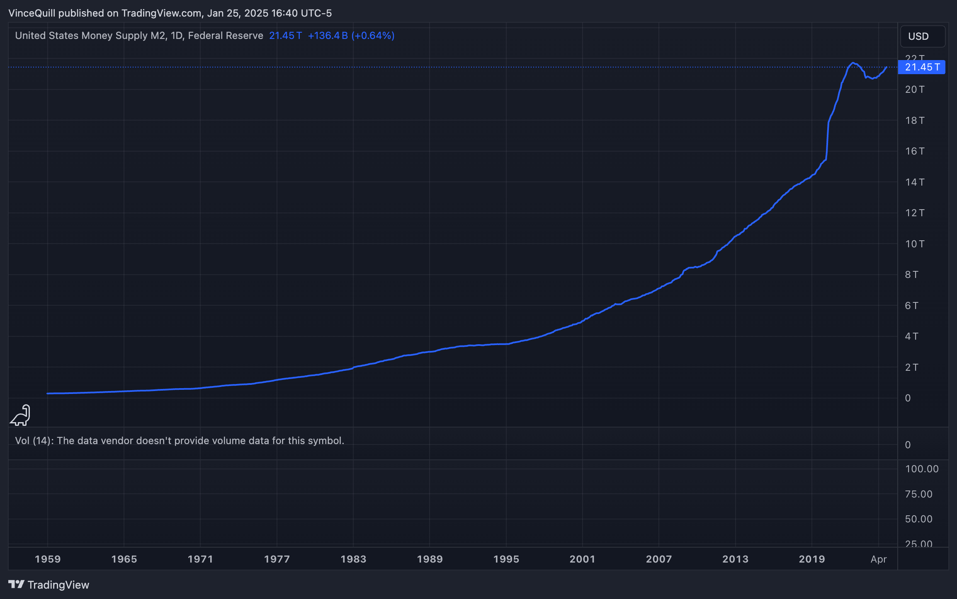Click the 1959 label on the time axis
The image size is (957, 599).
[x=48, y=559]
